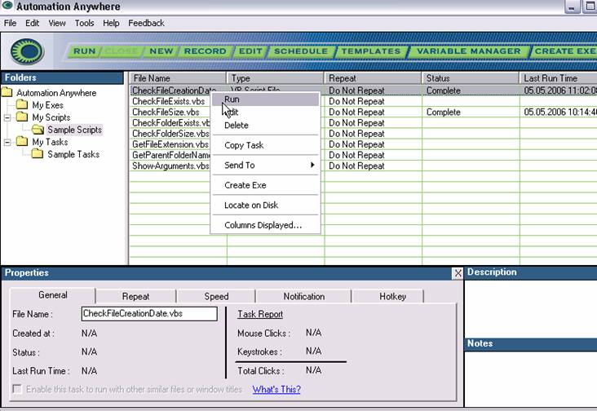Sort by the Status column header
Viewport: 597px width, 411px height.
coord(471,78)
